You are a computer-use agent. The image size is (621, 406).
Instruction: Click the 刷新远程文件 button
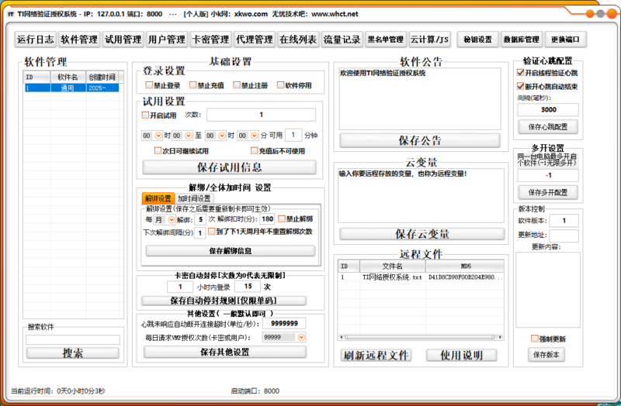tap(376, 355)
